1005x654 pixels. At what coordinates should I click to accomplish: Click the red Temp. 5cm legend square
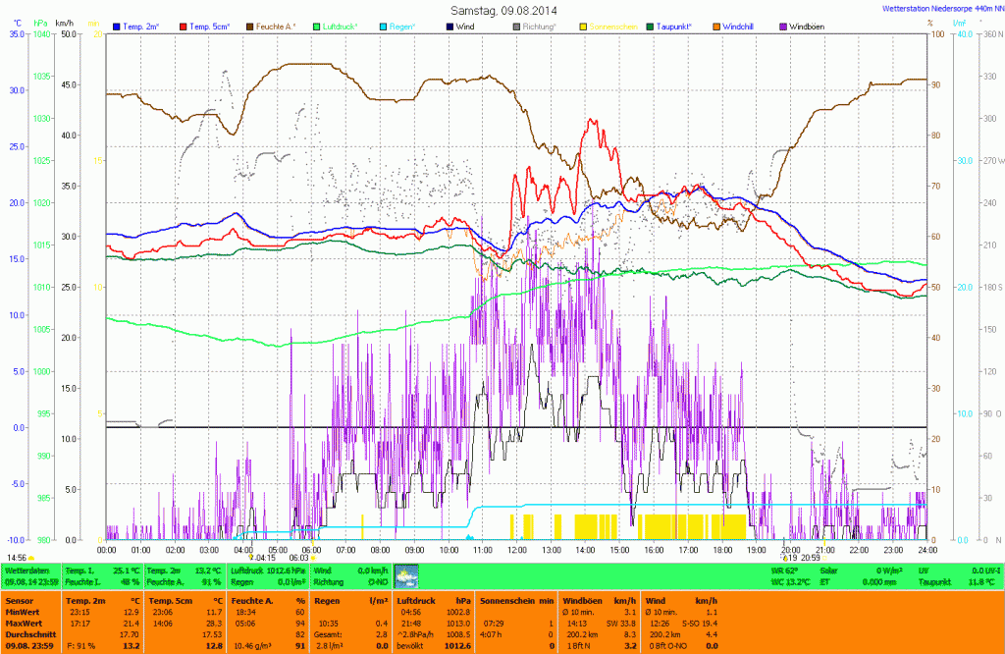(183, 26)
